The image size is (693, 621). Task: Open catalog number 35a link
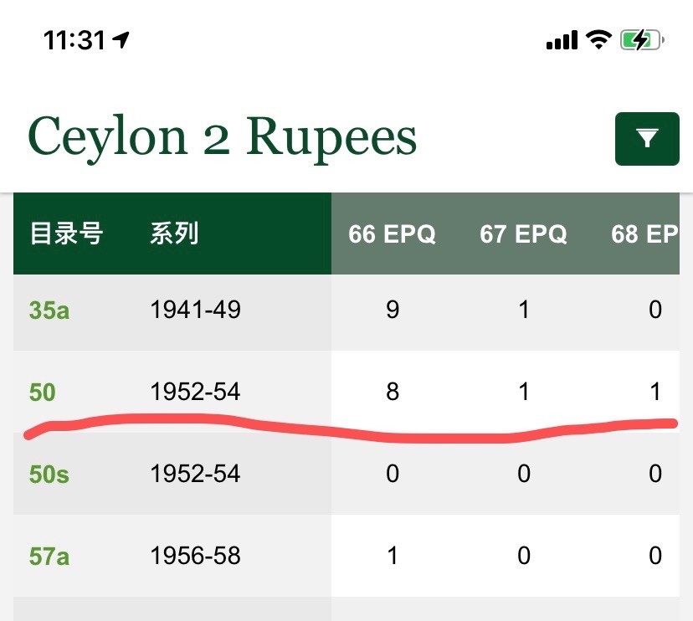49,310
